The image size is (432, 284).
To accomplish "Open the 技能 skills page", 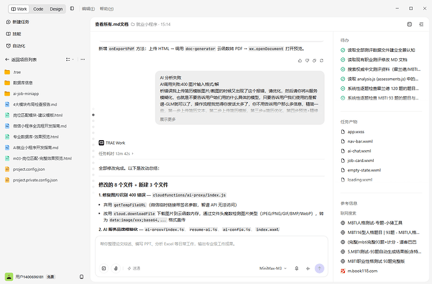I will (14, 34).
